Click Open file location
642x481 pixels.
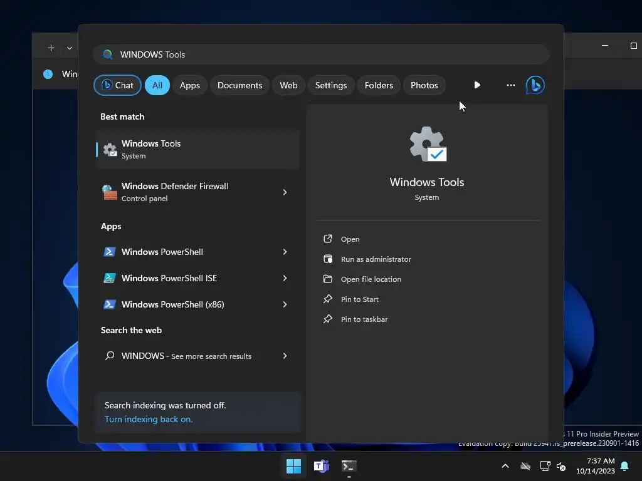[x=371, y=279]
